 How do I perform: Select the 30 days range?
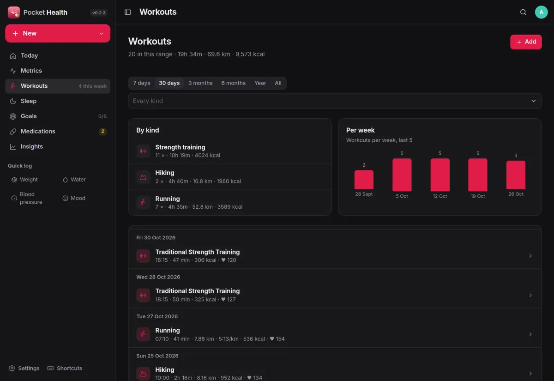tap(169, 83)
